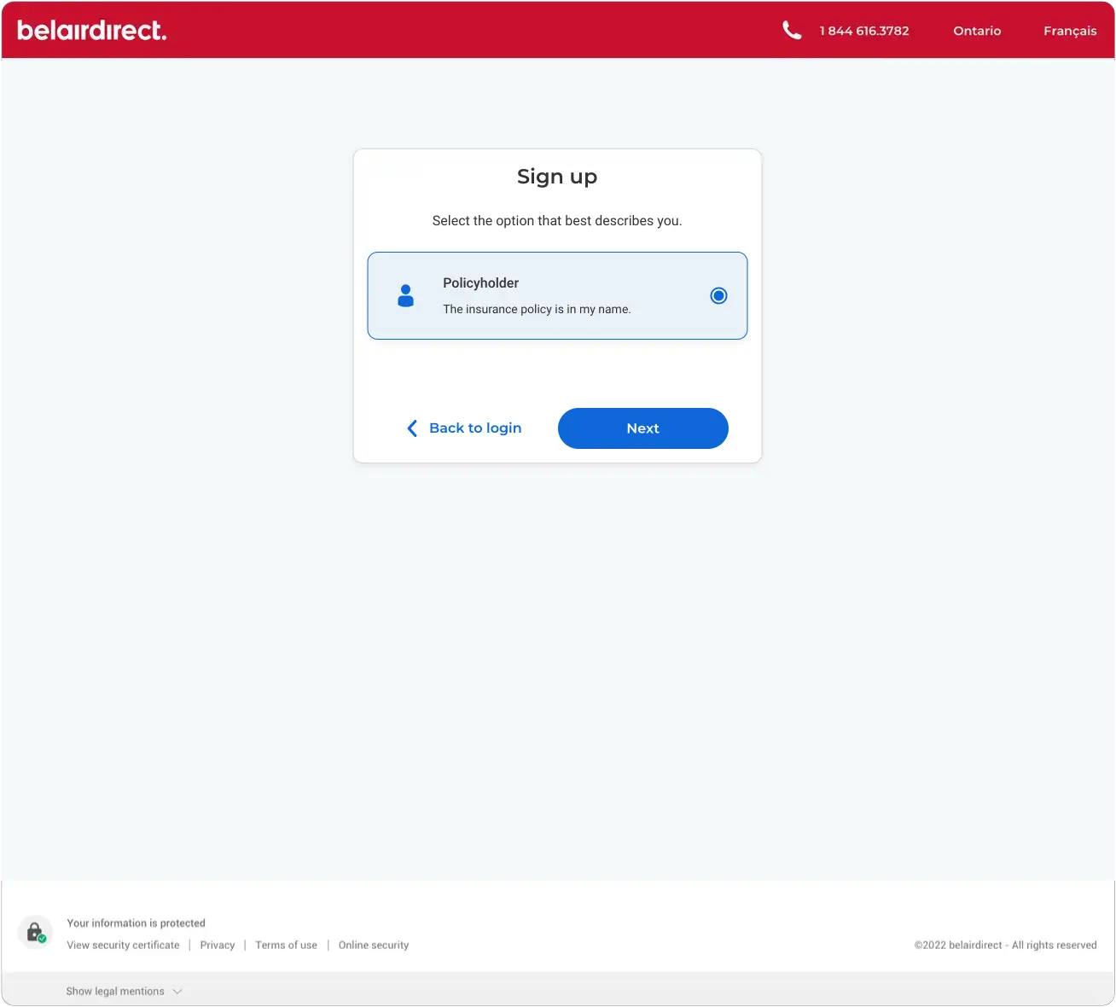
Task: Click the back chevron beside Back to login
Action: (412, 428)
